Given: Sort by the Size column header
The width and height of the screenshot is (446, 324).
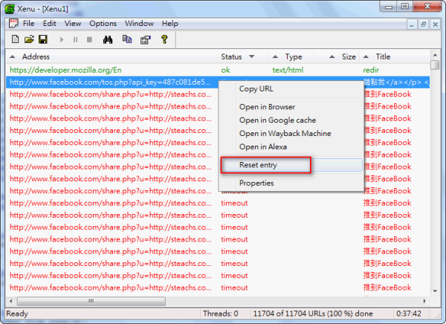Looking at the screenshot, I should tap(337, 56).
